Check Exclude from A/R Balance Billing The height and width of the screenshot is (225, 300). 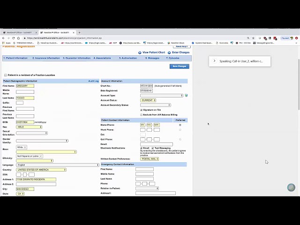click(142, 115)
